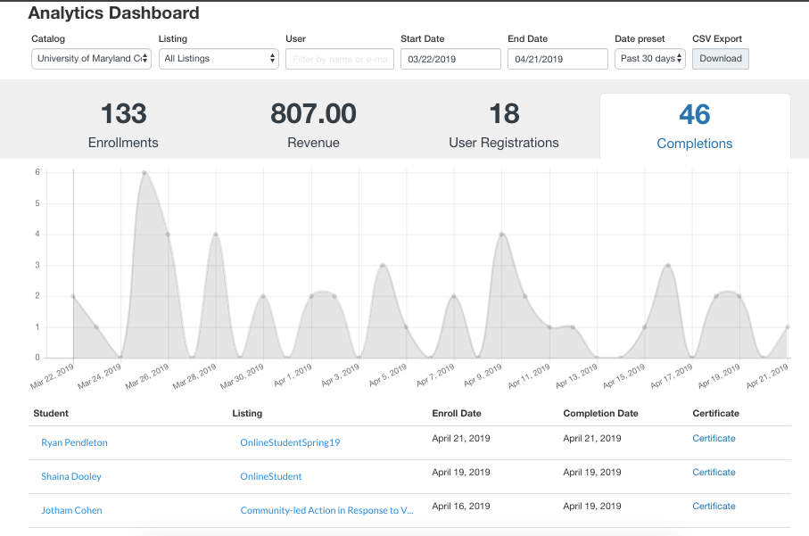View Jotham Cohen's Certificate
The image size is (809, 536).
pyautogui.click(x=714, y=506)
